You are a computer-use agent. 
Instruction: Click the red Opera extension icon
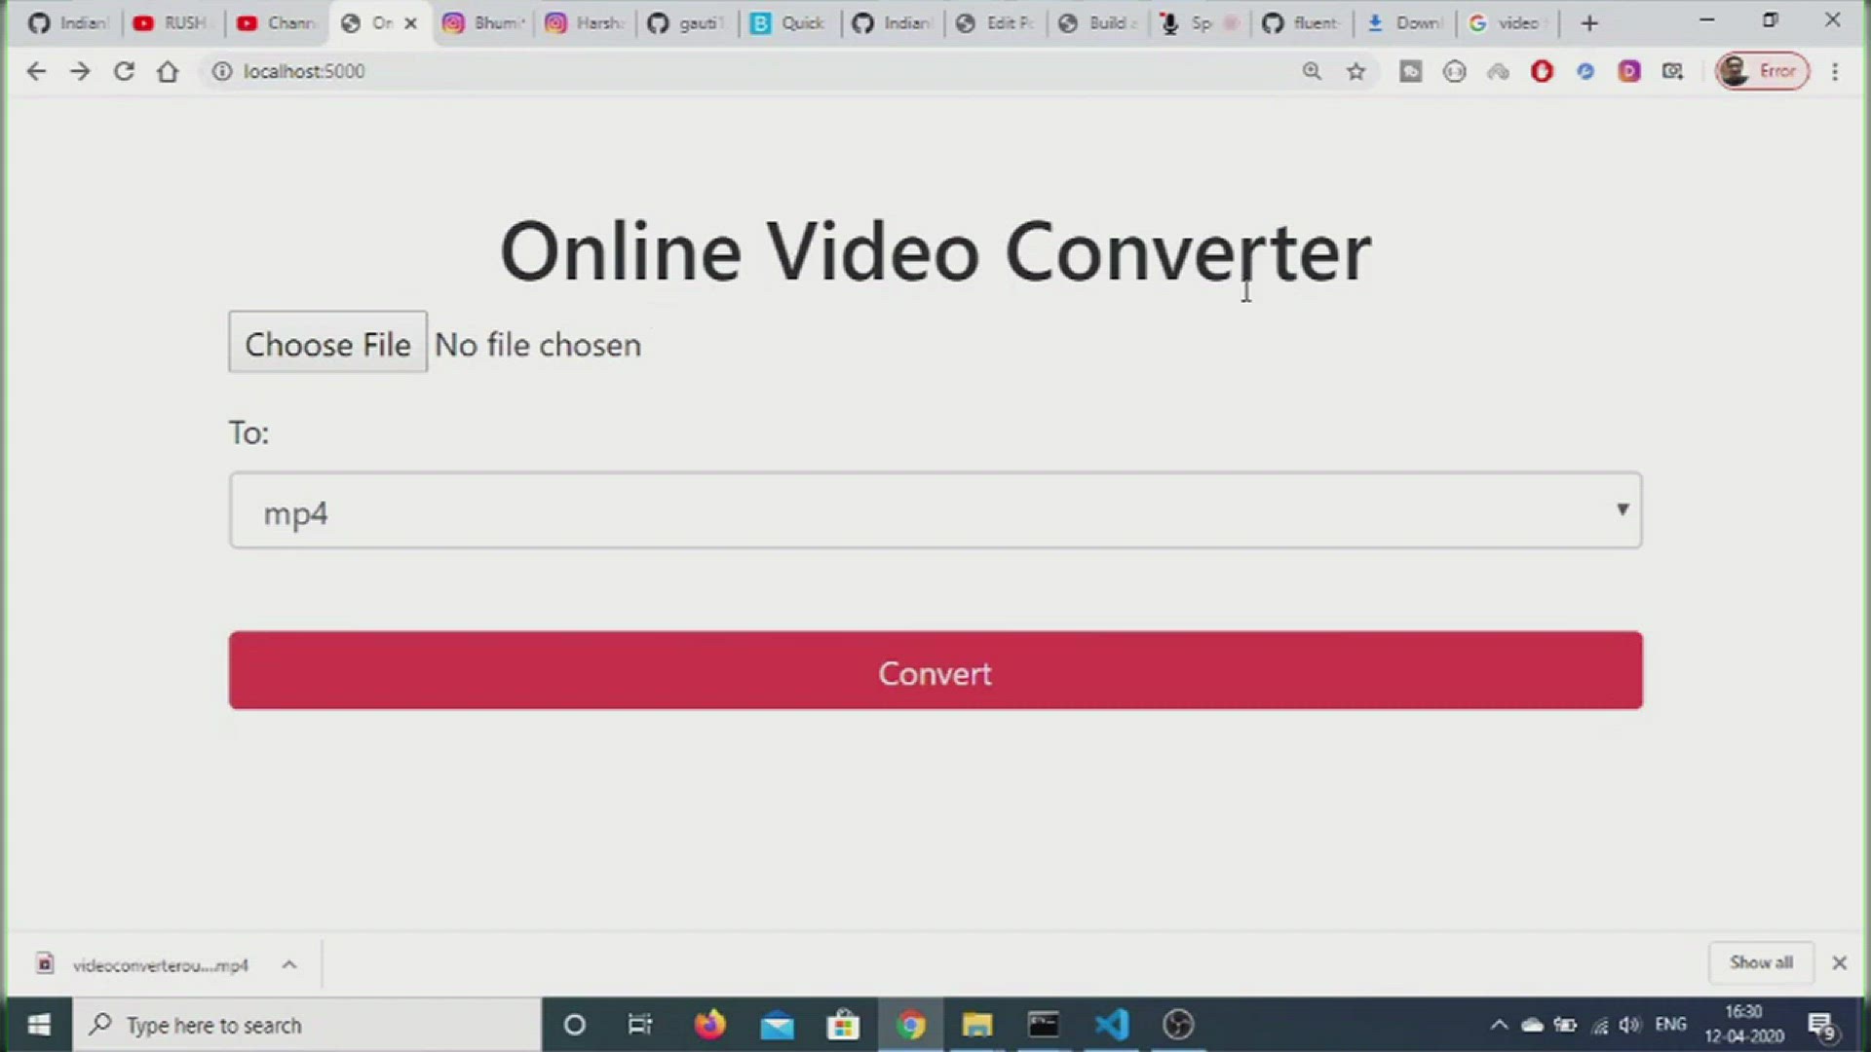[x=1542, y=71]
